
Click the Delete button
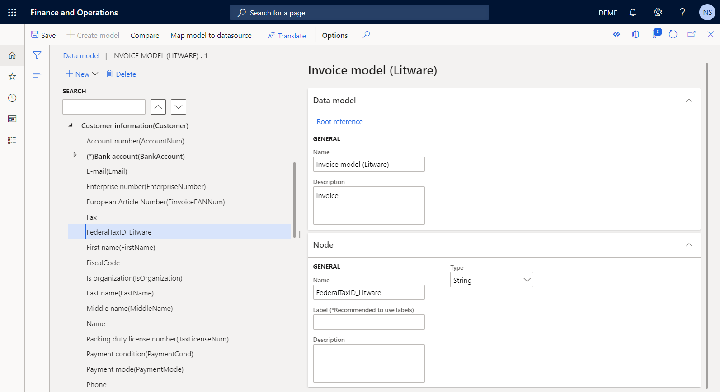[x=121, y=74]
